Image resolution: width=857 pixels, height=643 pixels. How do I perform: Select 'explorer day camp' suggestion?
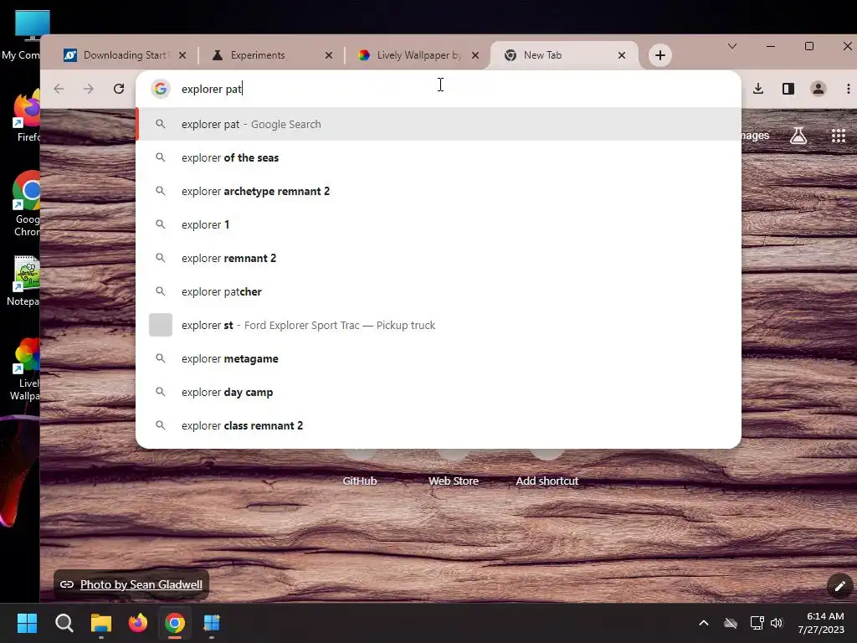[x=439, y=392]
